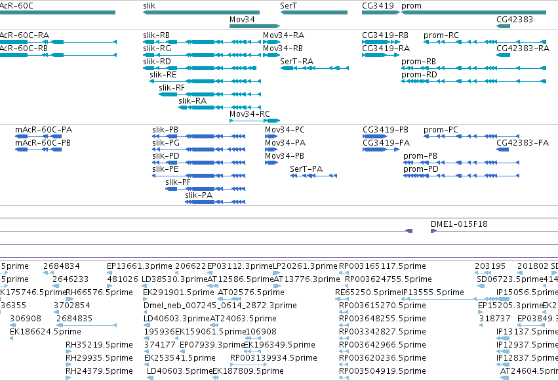The width and height of the screenshot is (558, 381).
Task: Select the CG3419 gene bar
Action: (381, 12)
